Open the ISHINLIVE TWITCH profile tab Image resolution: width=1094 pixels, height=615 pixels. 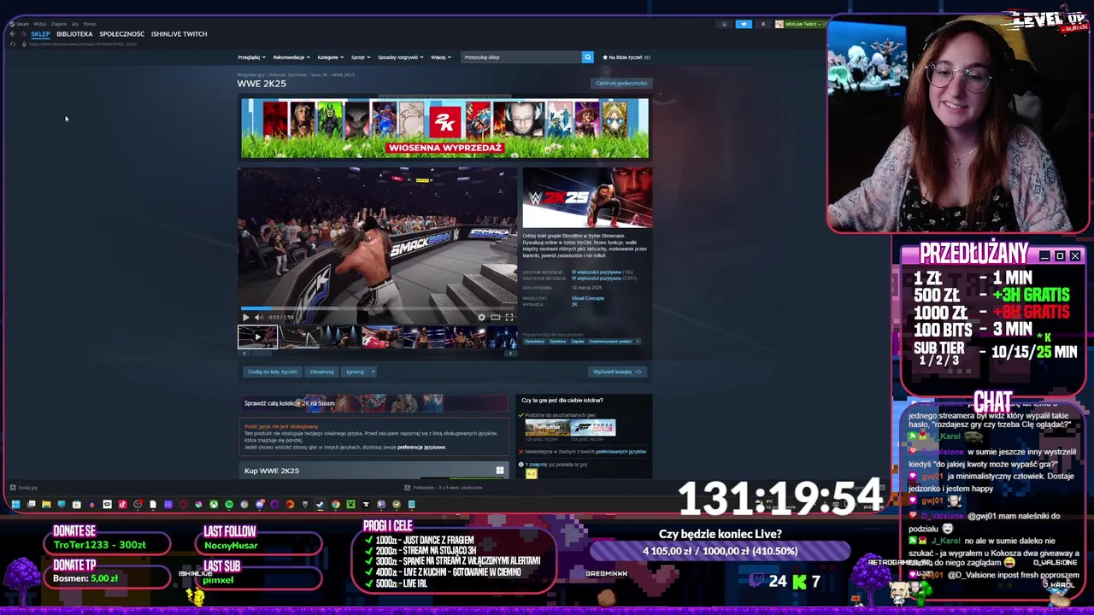tap(179, 34)
